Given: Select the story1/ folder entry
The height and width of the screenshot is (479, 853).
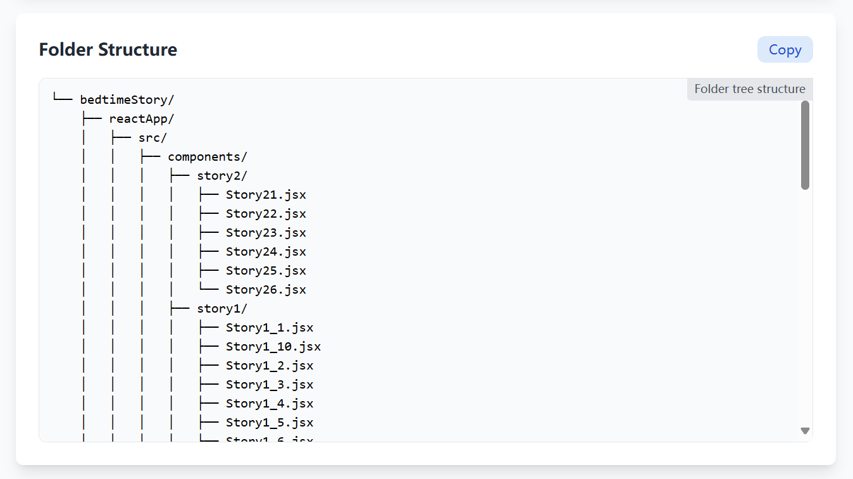Looking at the screenshot, I should click(x=222, y=308).
